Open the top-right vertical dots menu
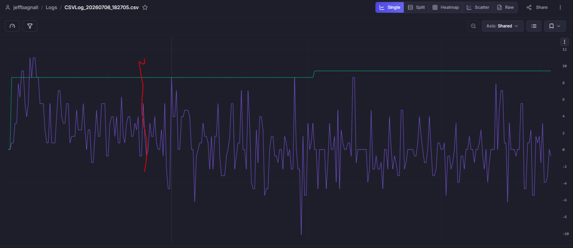This screenshot has width=573, height=248. pos(560,8)
